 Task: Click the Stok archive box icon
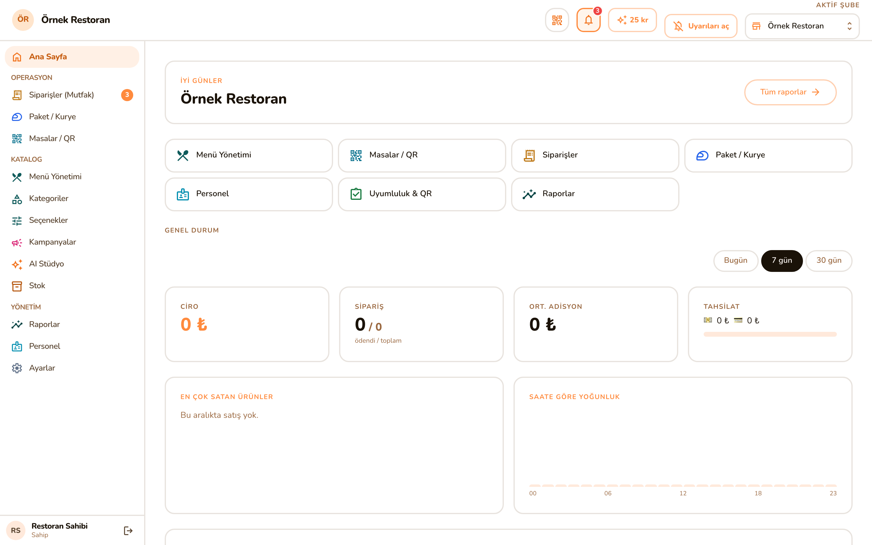(x=17, y=286)
